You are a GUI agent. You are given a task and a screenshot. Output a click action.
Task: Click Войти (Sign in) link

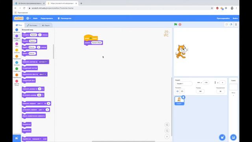[x=235, y=19]
